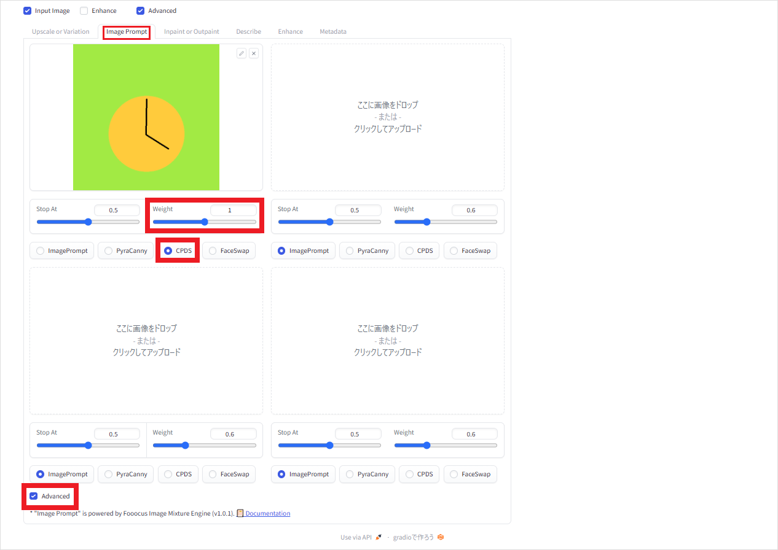Select CPDS radio for the third image slot
This screenshot has height=550, width=778.
[x=168, y=474]
